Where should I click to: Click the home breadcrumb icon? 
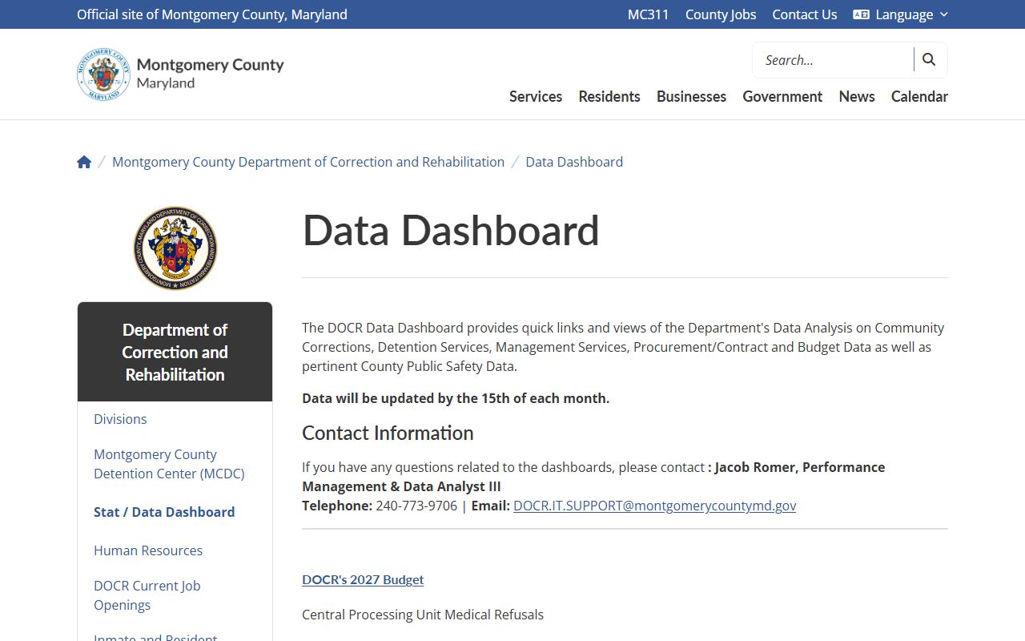(x=84, y=162)
